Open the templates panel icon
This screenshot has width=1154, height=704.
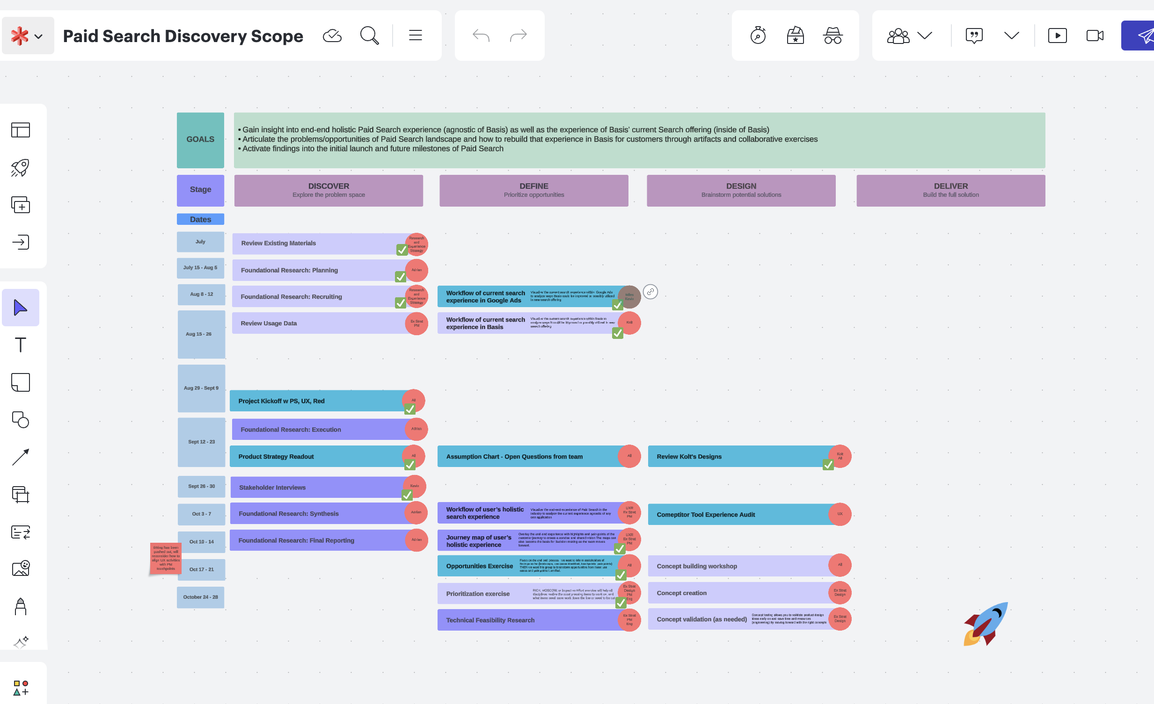point(20,130)
